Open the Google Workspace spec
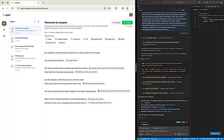Viewport: 224px width, 140px height. click(x=25, y=39)
